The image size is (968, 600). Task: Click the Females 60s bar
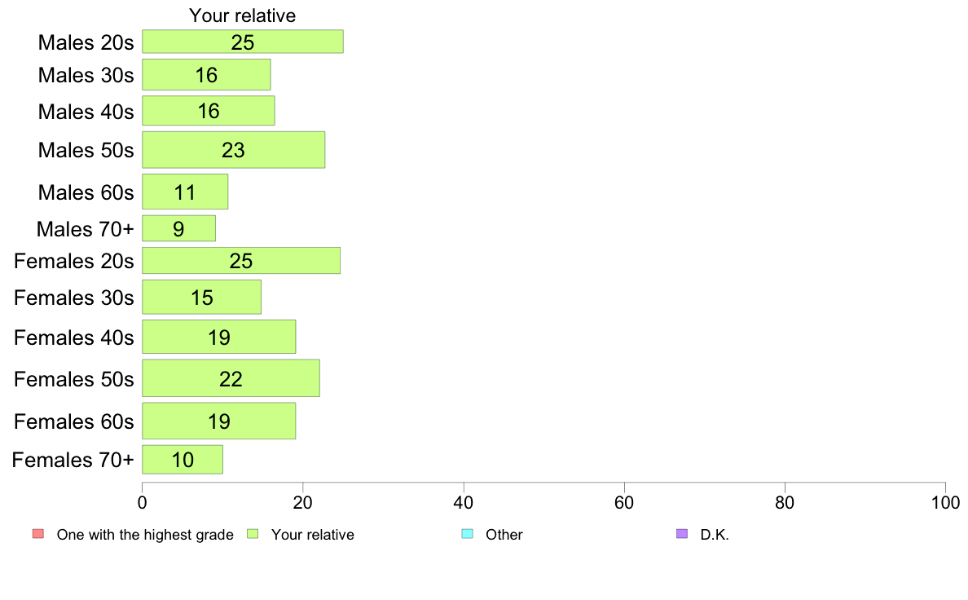tap(219, 421)
